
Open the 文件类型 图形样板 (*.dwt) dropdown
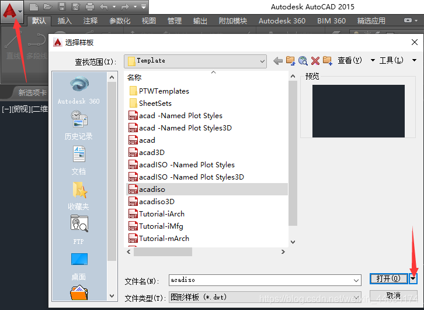point(265,297)
